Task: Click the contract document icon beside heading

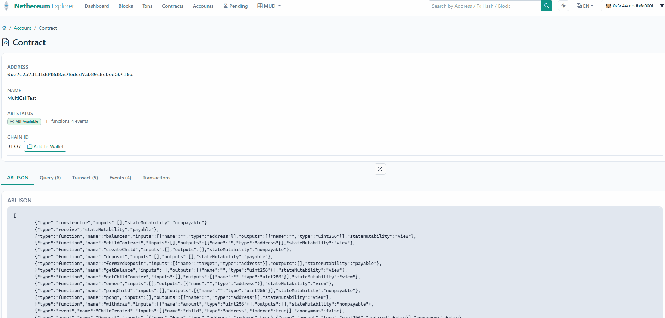Action: (x=6, y=42)
